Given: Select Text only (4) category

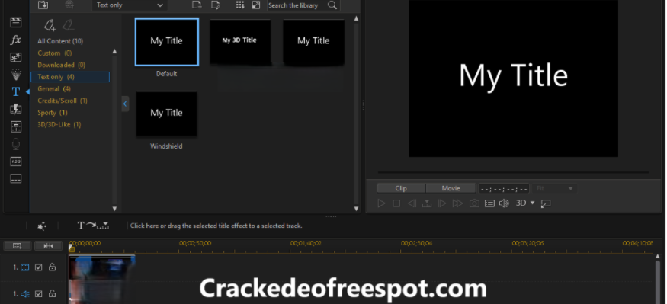Looking at the screenshot, I should (x=70, y=77).
